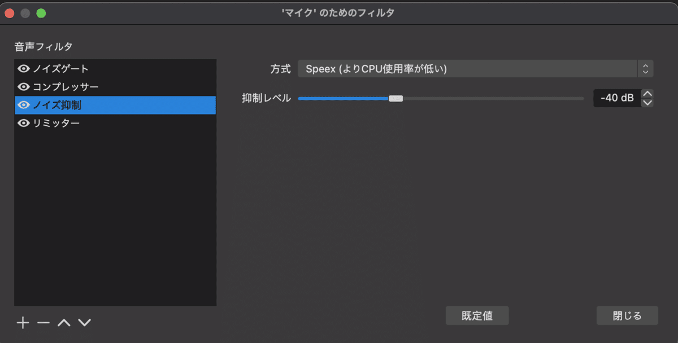
Task: Move ノイズ抑制 filter up in the list
Action: pos(64,323)
